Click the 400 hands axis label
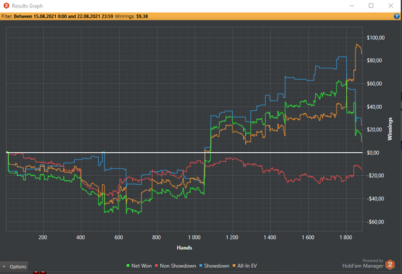 point(80,237)
